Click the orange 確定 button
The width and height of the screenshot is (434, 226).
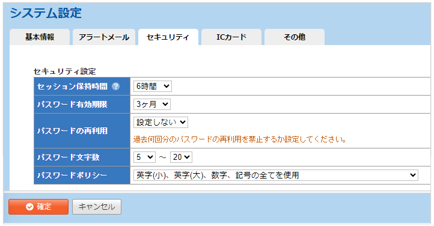(38, 207)
